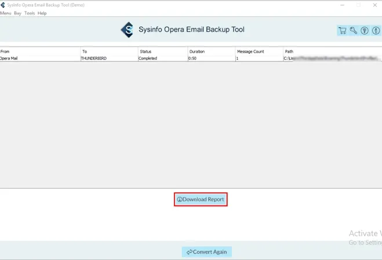Select the Message Count column header
382x260 pixels.
[260, 52]
